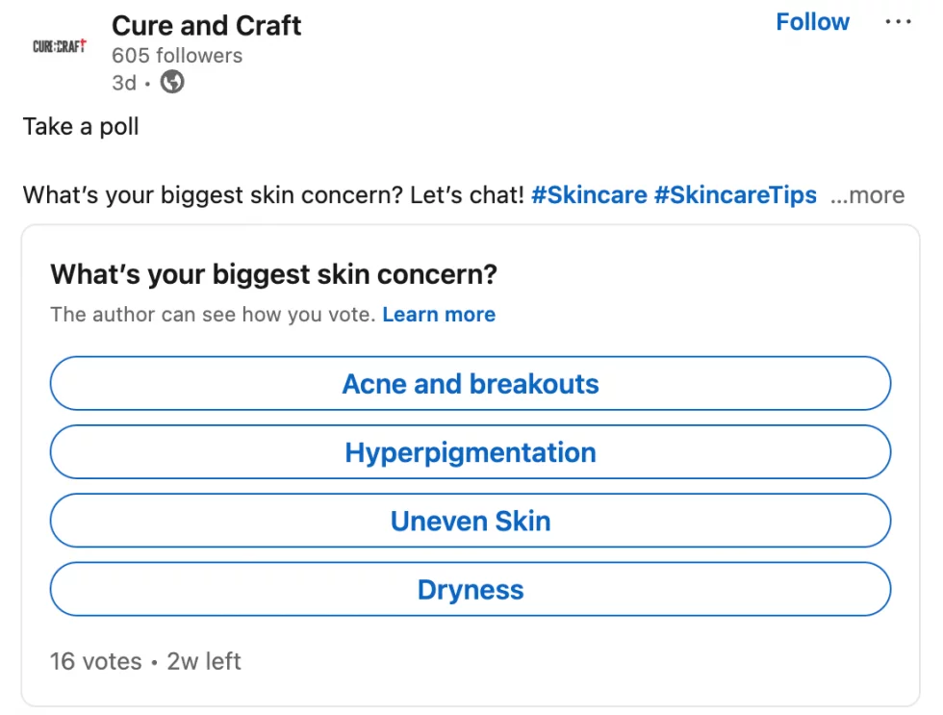The height and width of the screenshot is (715, 943).
Task: Open the #Skincare hashtag
Action: [x=589, y=194]
